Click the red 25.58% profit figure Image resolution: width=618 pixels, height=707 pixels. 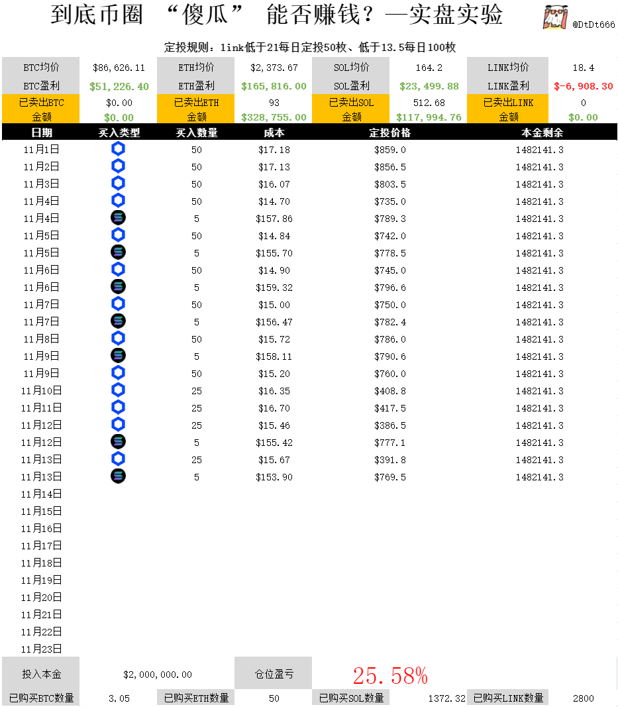click(390, 676)
